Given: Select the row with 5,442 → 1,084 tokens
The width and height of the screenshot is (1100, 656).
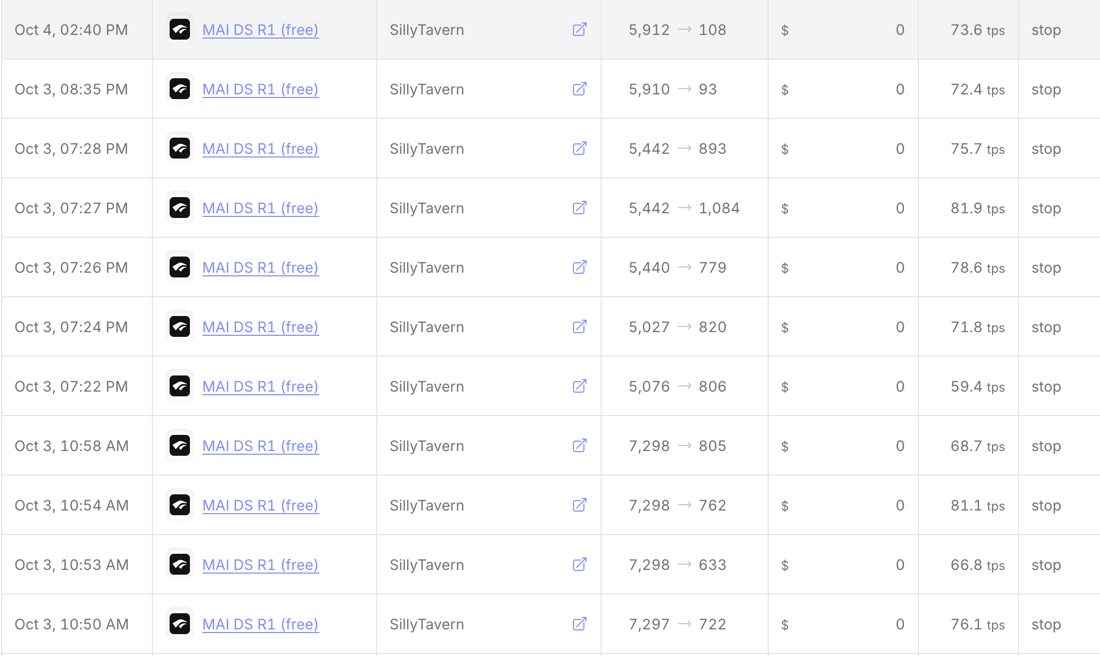Looking at the screenshot, I should point(684,208).
